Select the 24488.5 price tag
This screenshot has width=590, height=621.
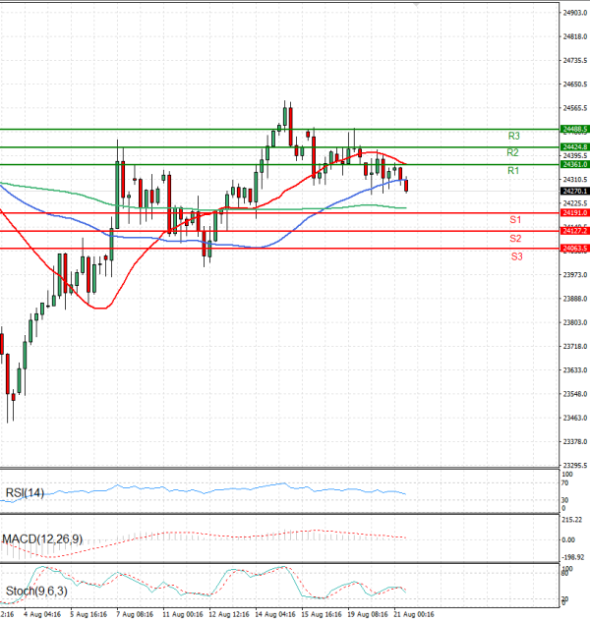(574, 129)
